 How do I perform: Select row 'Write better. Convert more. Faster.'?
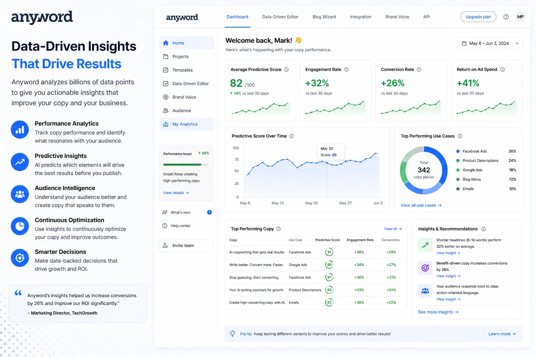(315, 265)
